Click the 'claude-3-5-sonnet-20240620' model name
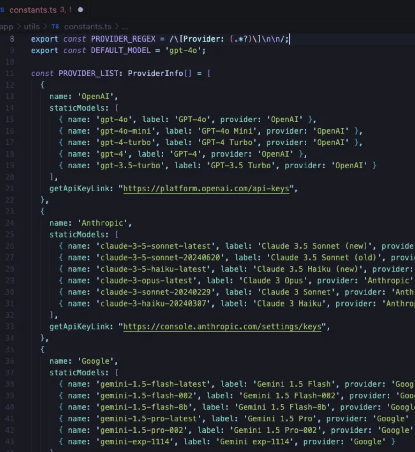This screenshot has width=415, height=452. [x=160, y=258]
